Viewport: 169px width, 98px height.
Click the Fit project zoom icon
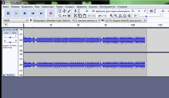[125, 16]
